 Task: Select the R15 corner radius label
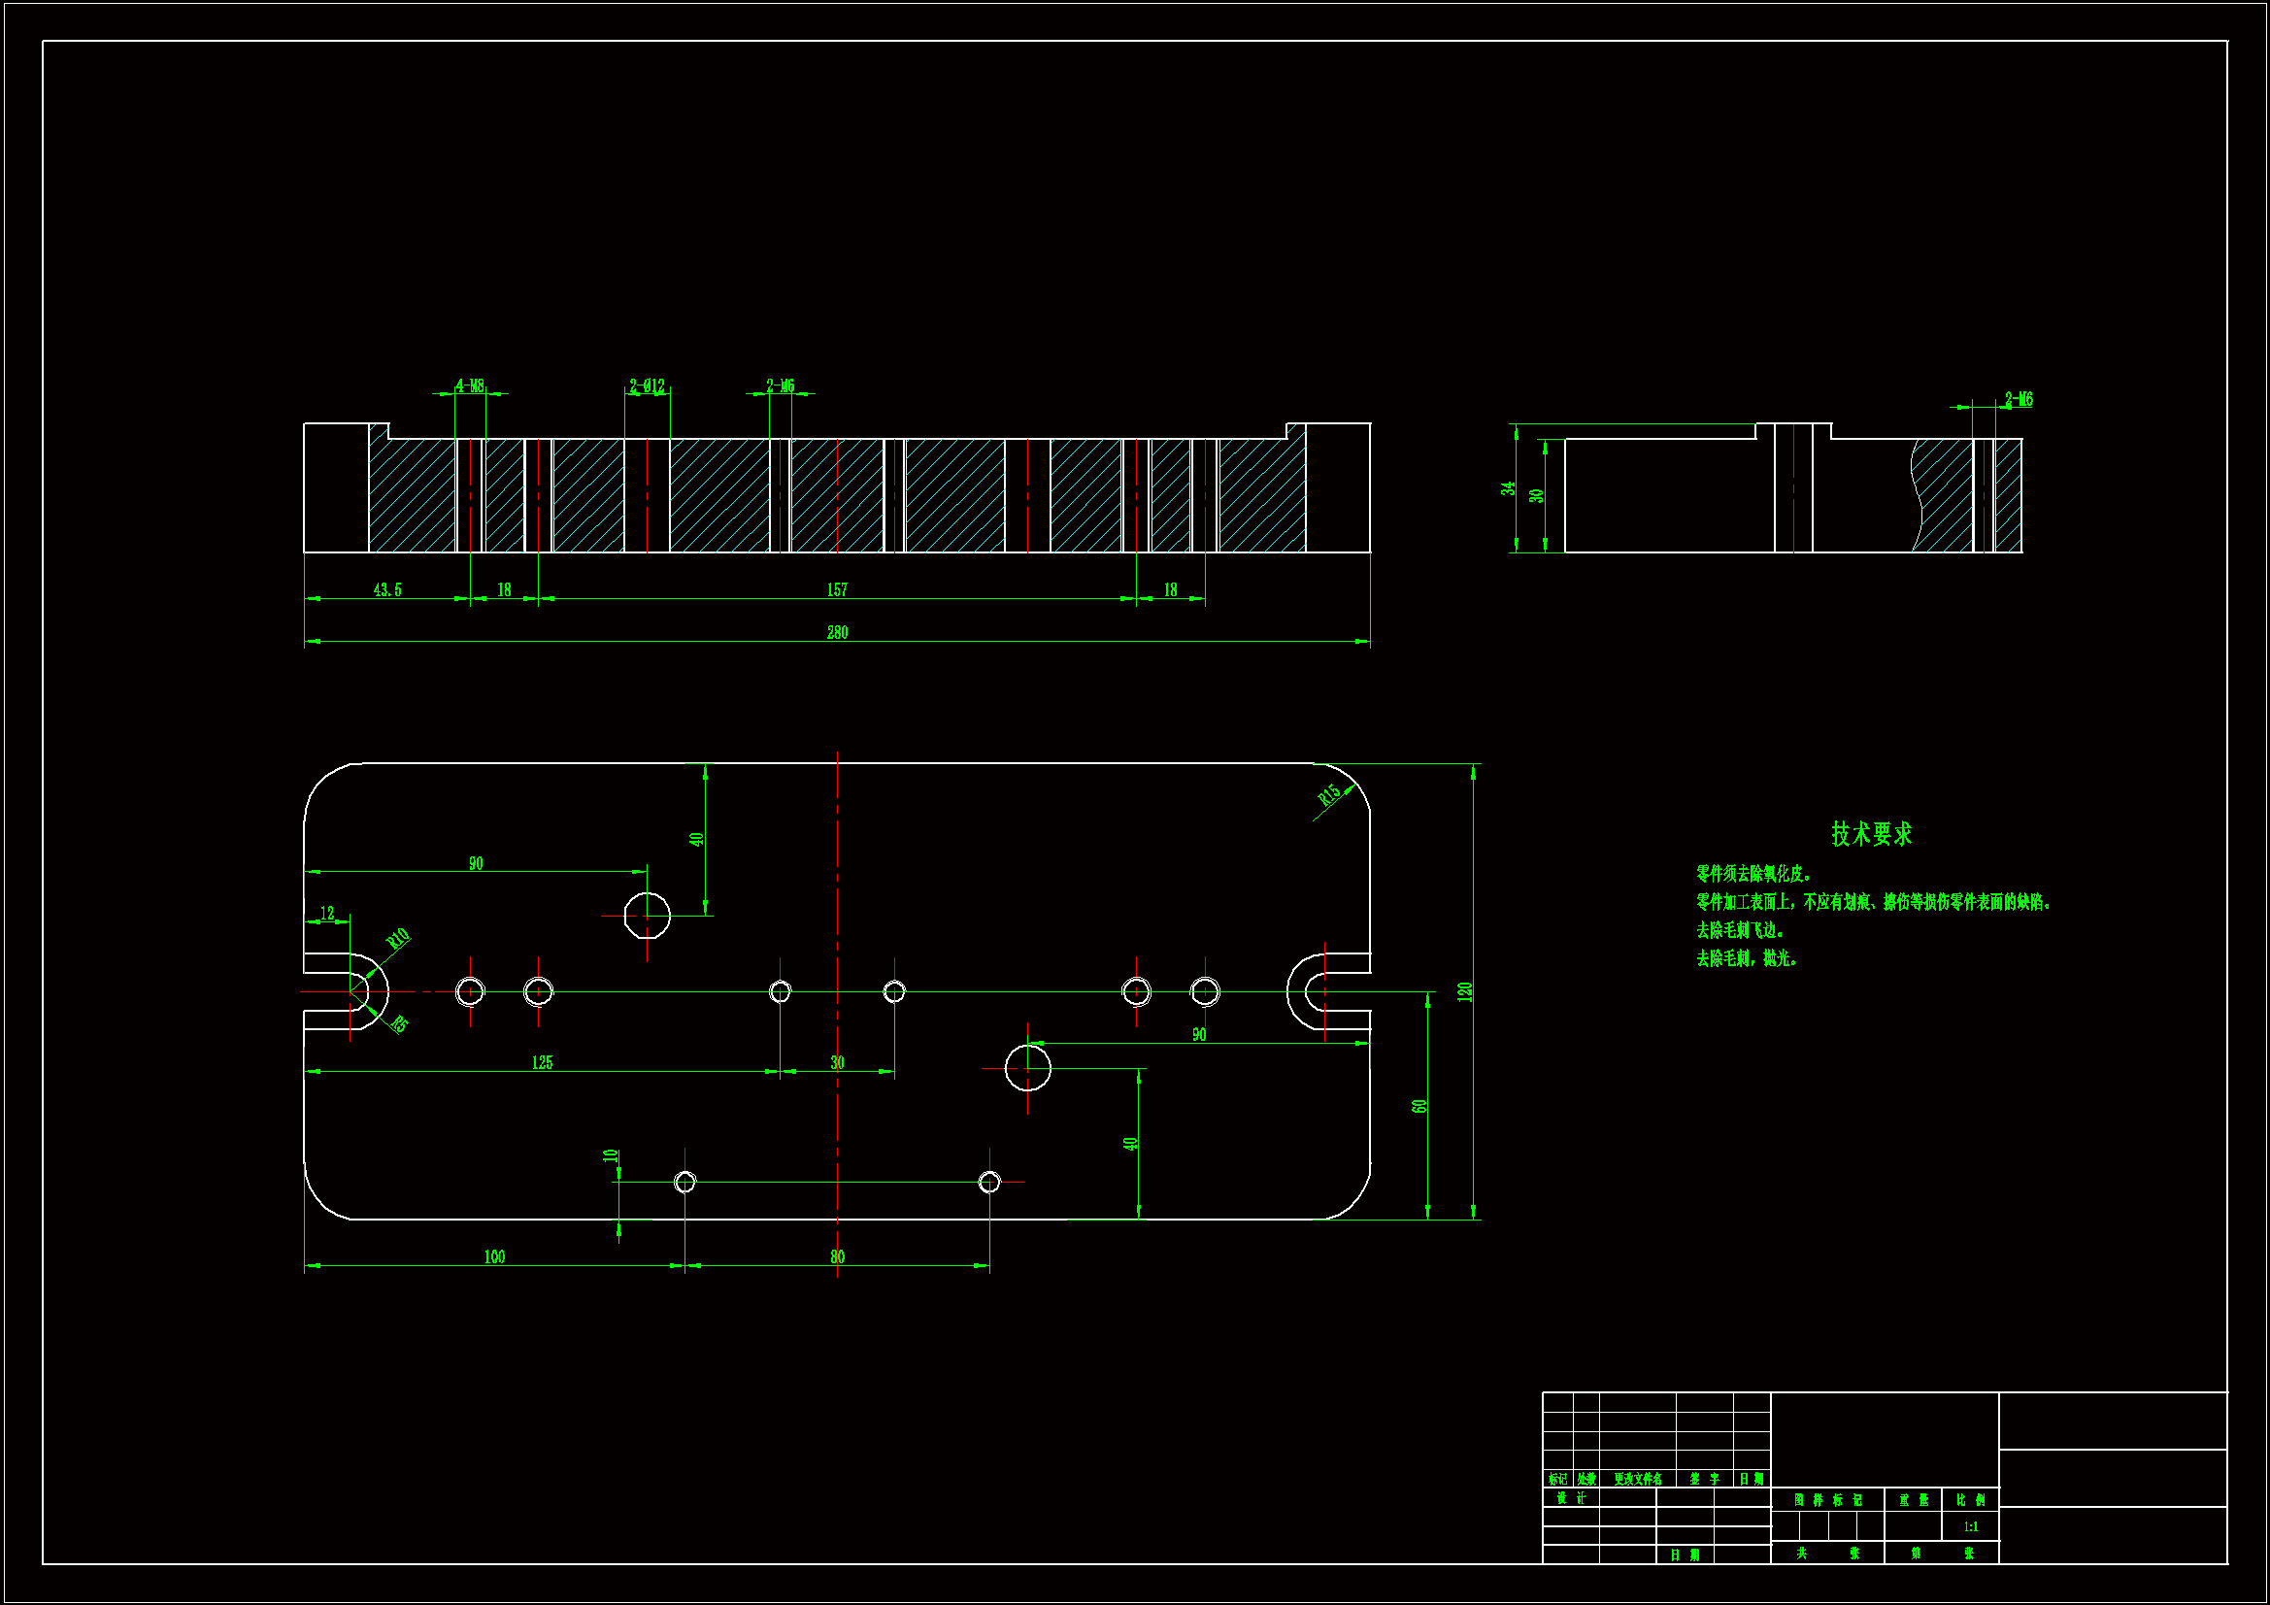[x=1329, y=793]
